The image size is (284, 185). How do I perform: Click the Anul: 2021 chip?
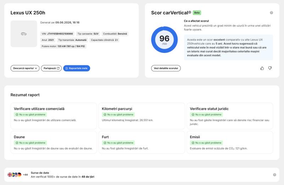click(48, 40)
